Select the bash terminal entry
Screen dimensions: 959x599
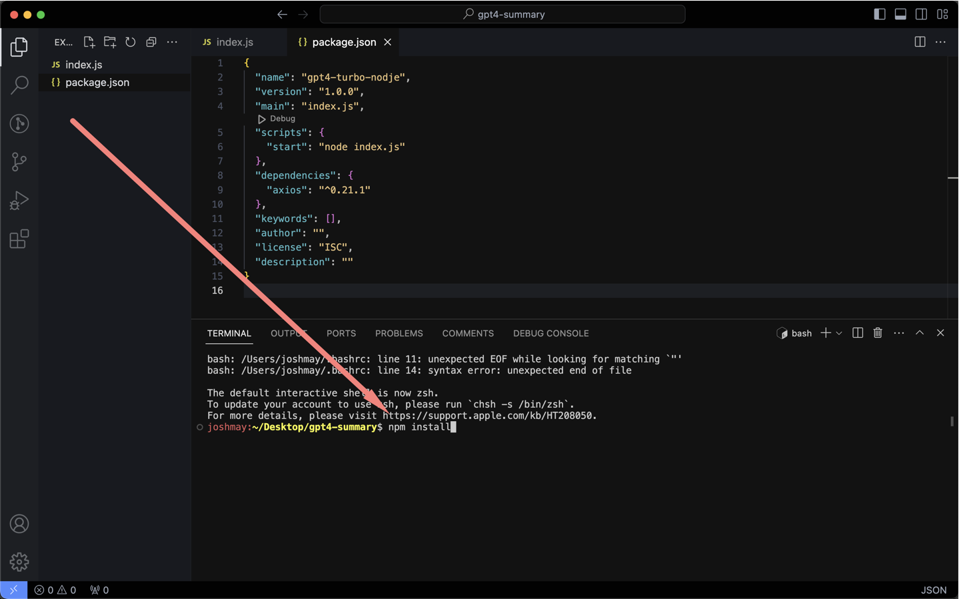794,333
